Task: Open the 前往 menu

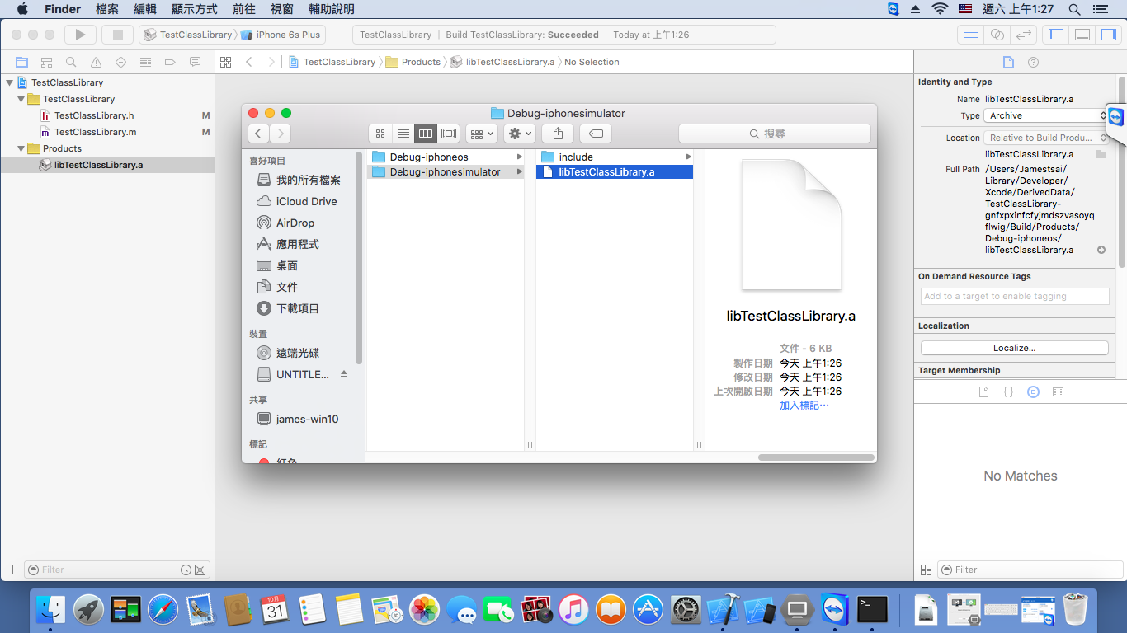Action: coord(244,9)
